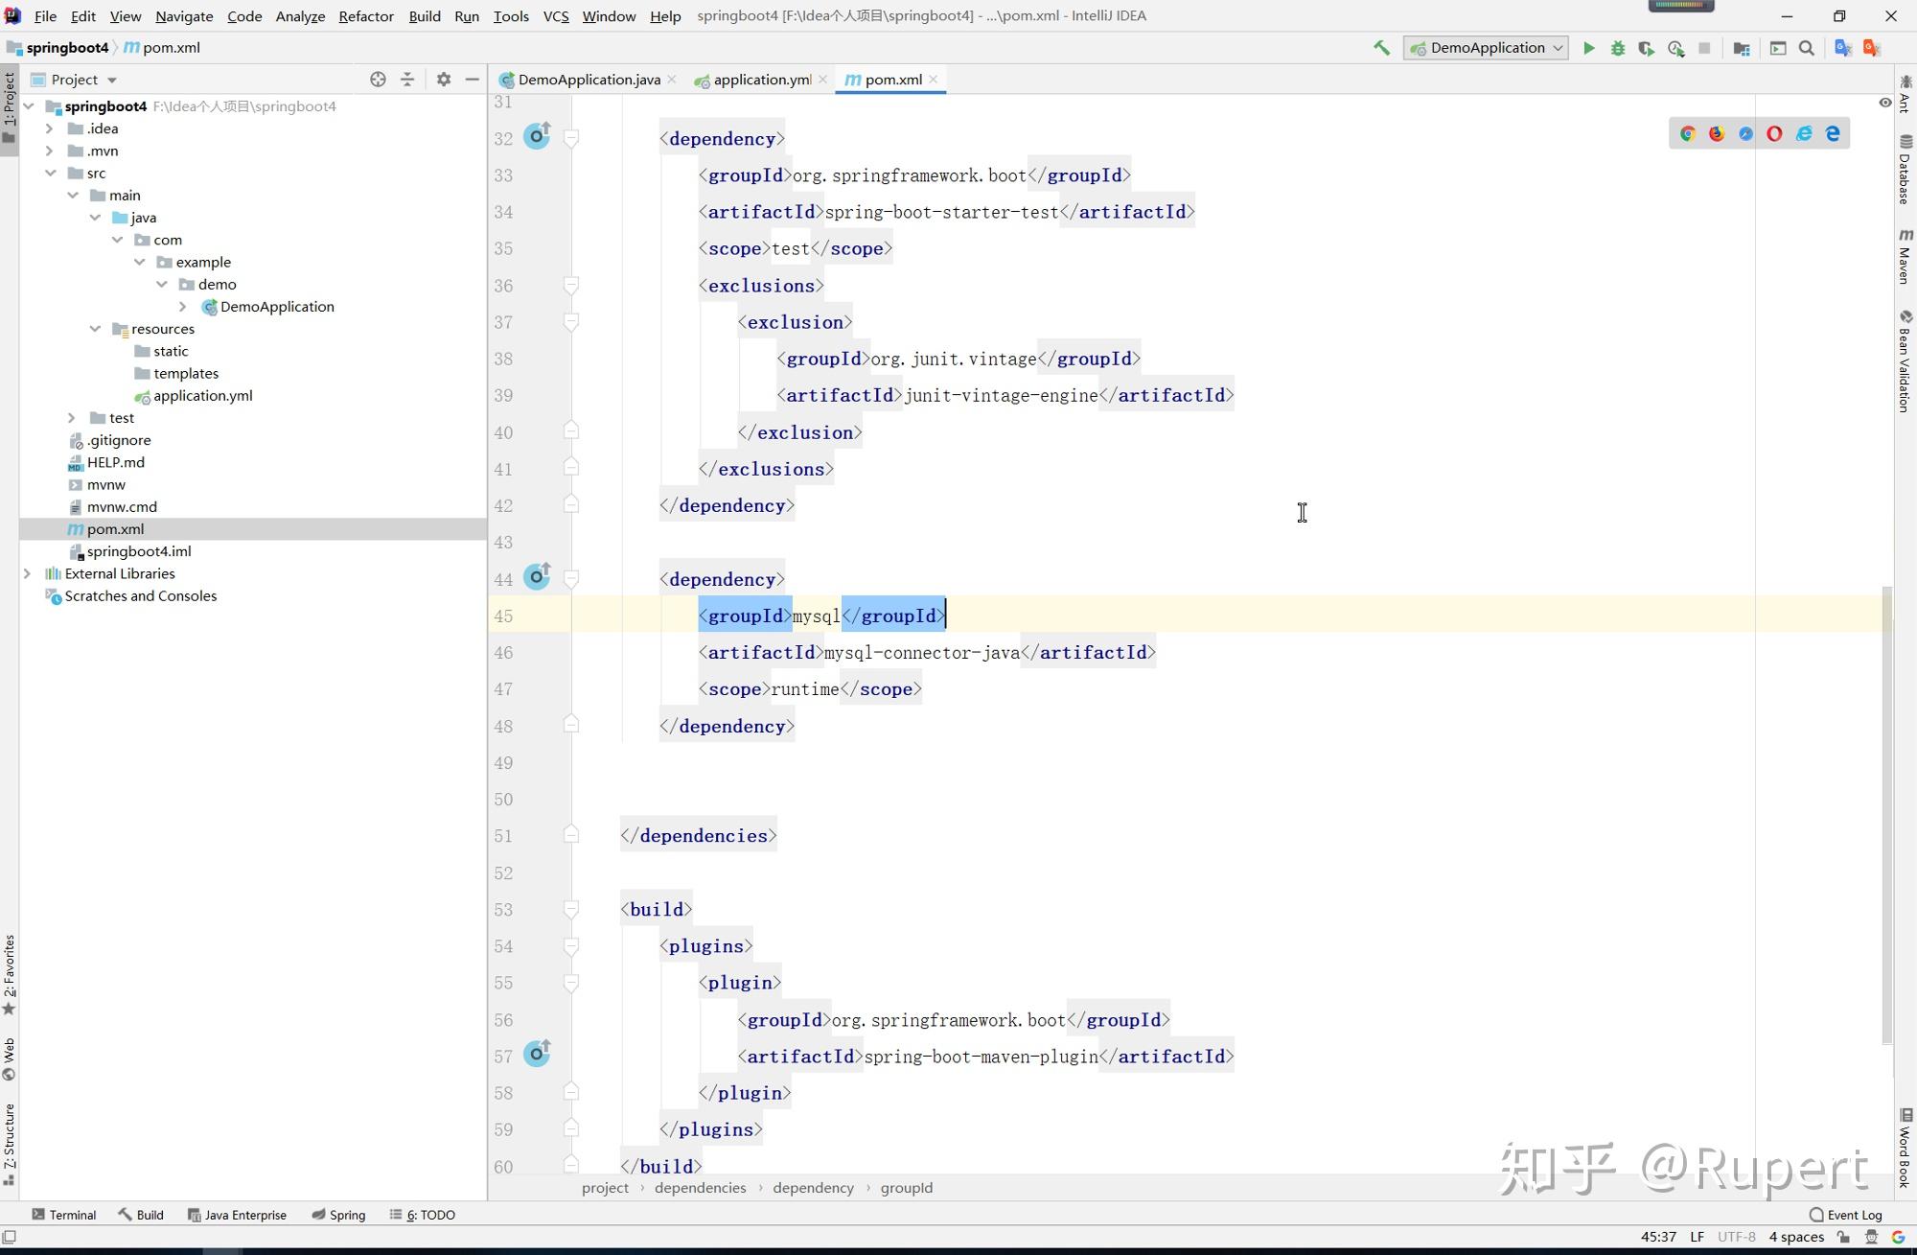Click the Run with Coverage icon
1917x1255 pixels.
(1647, 48)
